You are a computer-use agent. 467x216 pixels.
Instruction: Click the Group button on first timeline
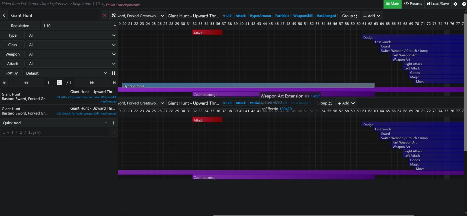[350, 16]
